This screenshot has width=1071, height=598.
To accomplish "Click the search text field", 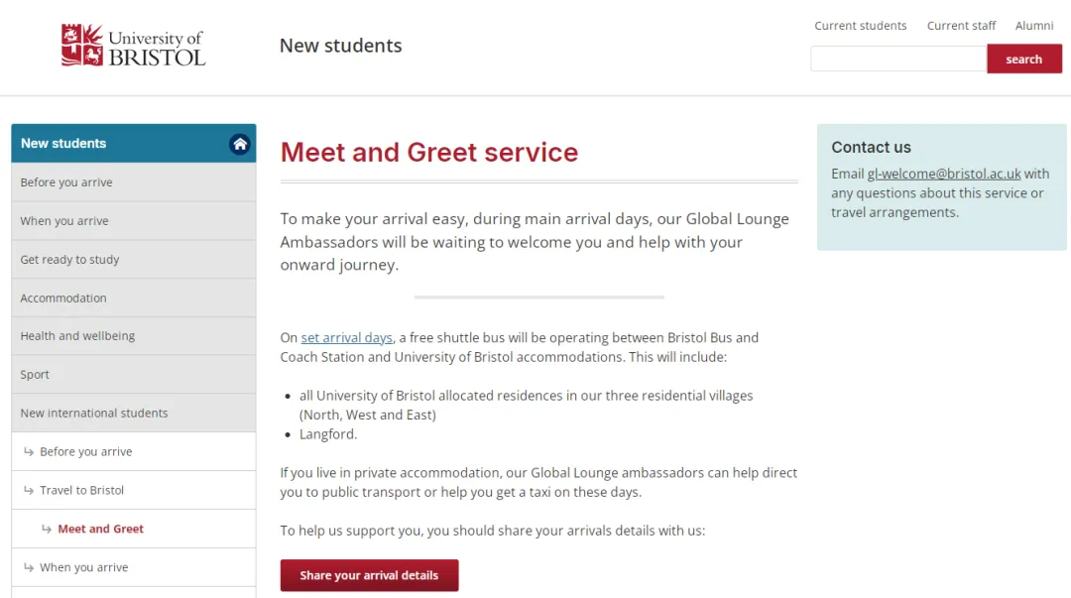I will tap(898, 59).
